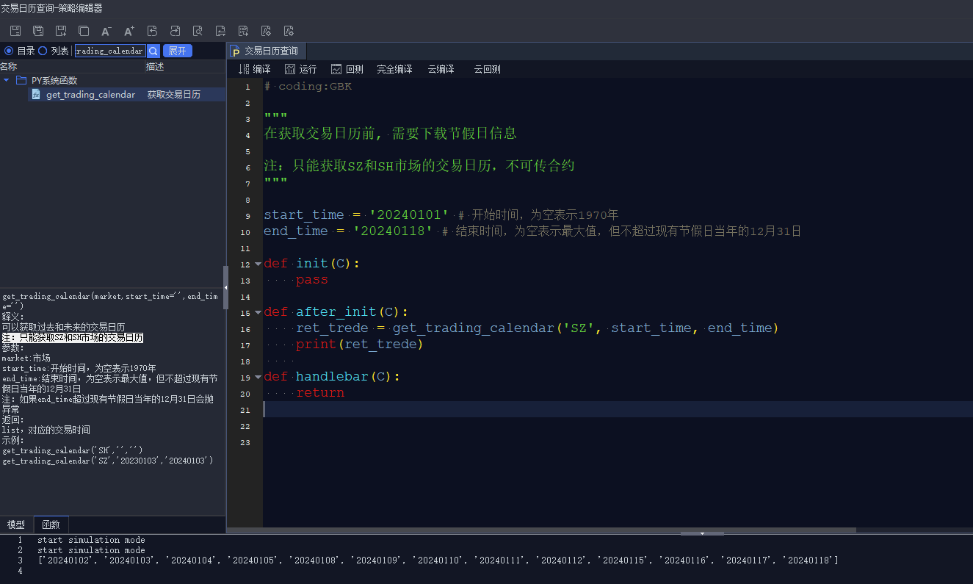This screenshot has height=584, width=973.
Task: Click 回测 to start backtest
Action: click(347, 69)
